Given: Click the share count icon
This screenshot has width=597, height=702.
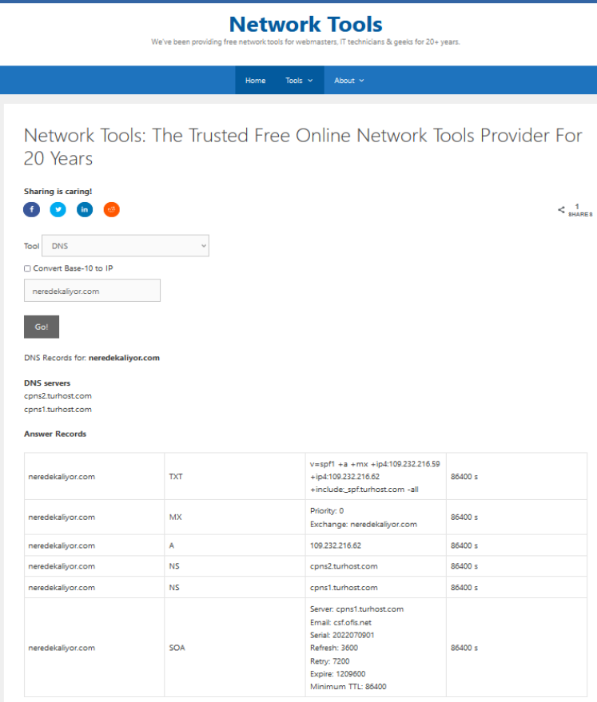Looking at the screenshot, I should tap(561, 209).
